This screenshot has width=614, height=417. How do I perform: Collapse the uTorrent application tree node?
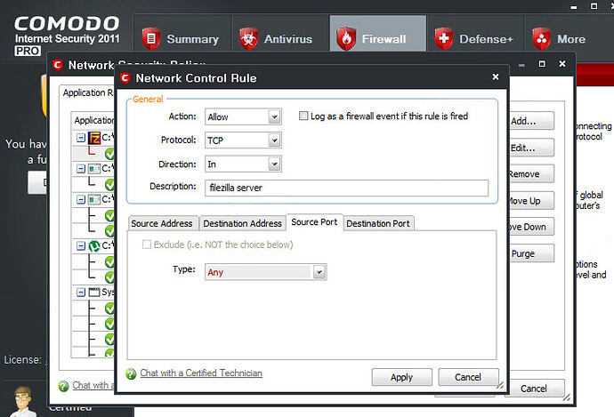[x=81, y=245]
